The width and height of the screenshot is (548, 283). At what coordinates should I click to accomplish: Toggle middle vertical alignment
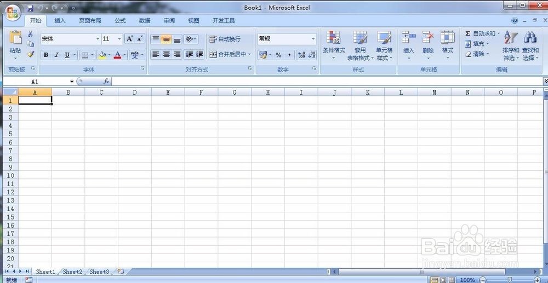(167, 39)
